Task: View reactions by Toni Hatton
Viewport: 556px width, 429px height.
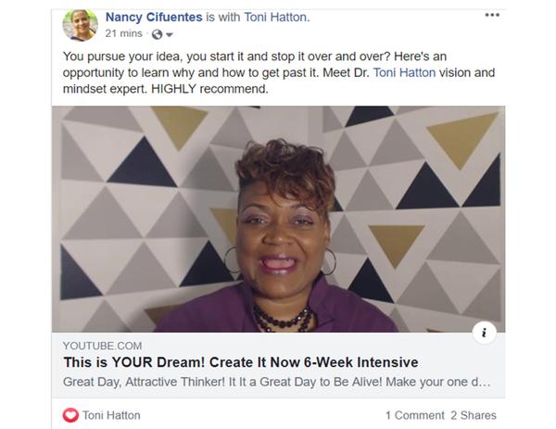Action: tap(111, 415)
